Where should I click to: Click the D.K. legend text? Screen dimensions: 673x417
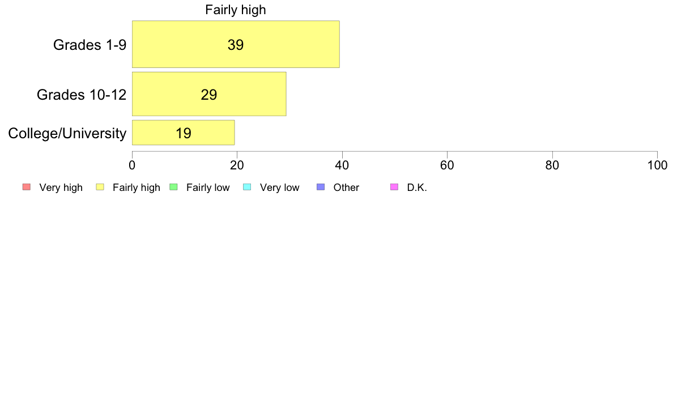pos(417,188)
